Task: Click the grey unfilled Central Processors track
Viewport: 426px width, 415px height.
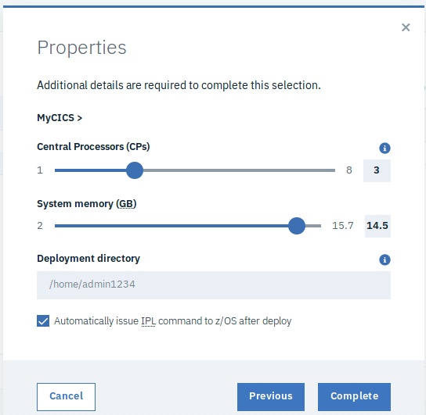Action: [x=239, y=170]
